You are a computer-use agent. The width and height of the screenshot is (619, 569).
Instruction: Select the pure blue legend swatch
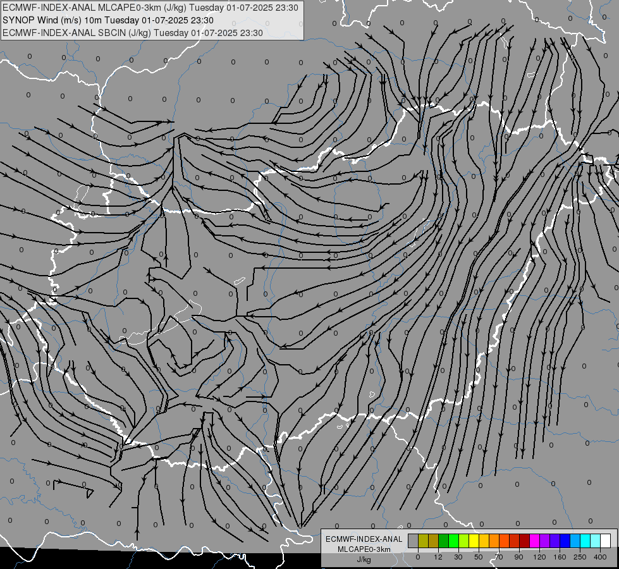(x=565, y=541)
